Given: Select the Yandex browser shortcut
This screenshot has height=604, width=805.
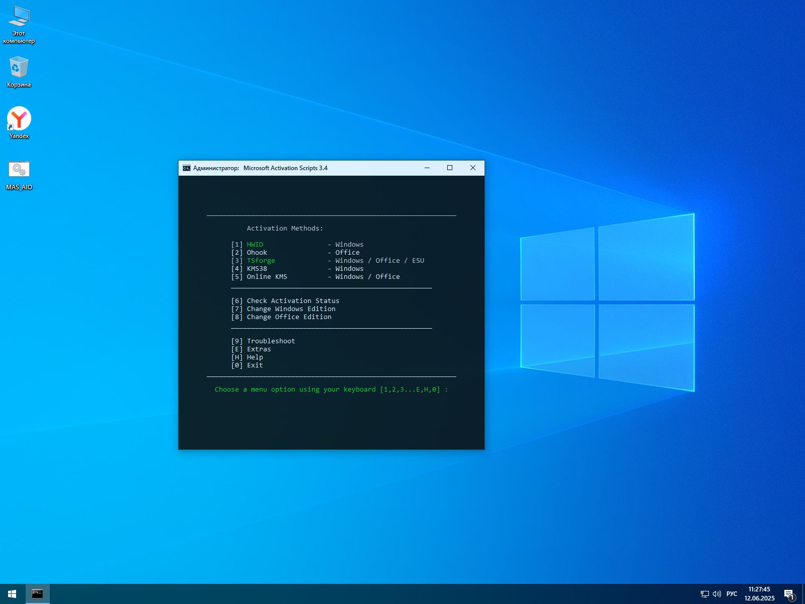Looking at the screenshot, I should coord(19,122).
